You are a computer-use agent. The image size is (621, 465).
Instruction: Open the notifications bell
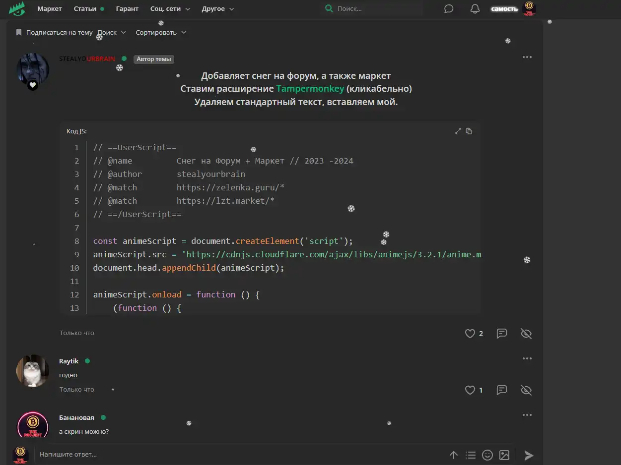point(475,9)
